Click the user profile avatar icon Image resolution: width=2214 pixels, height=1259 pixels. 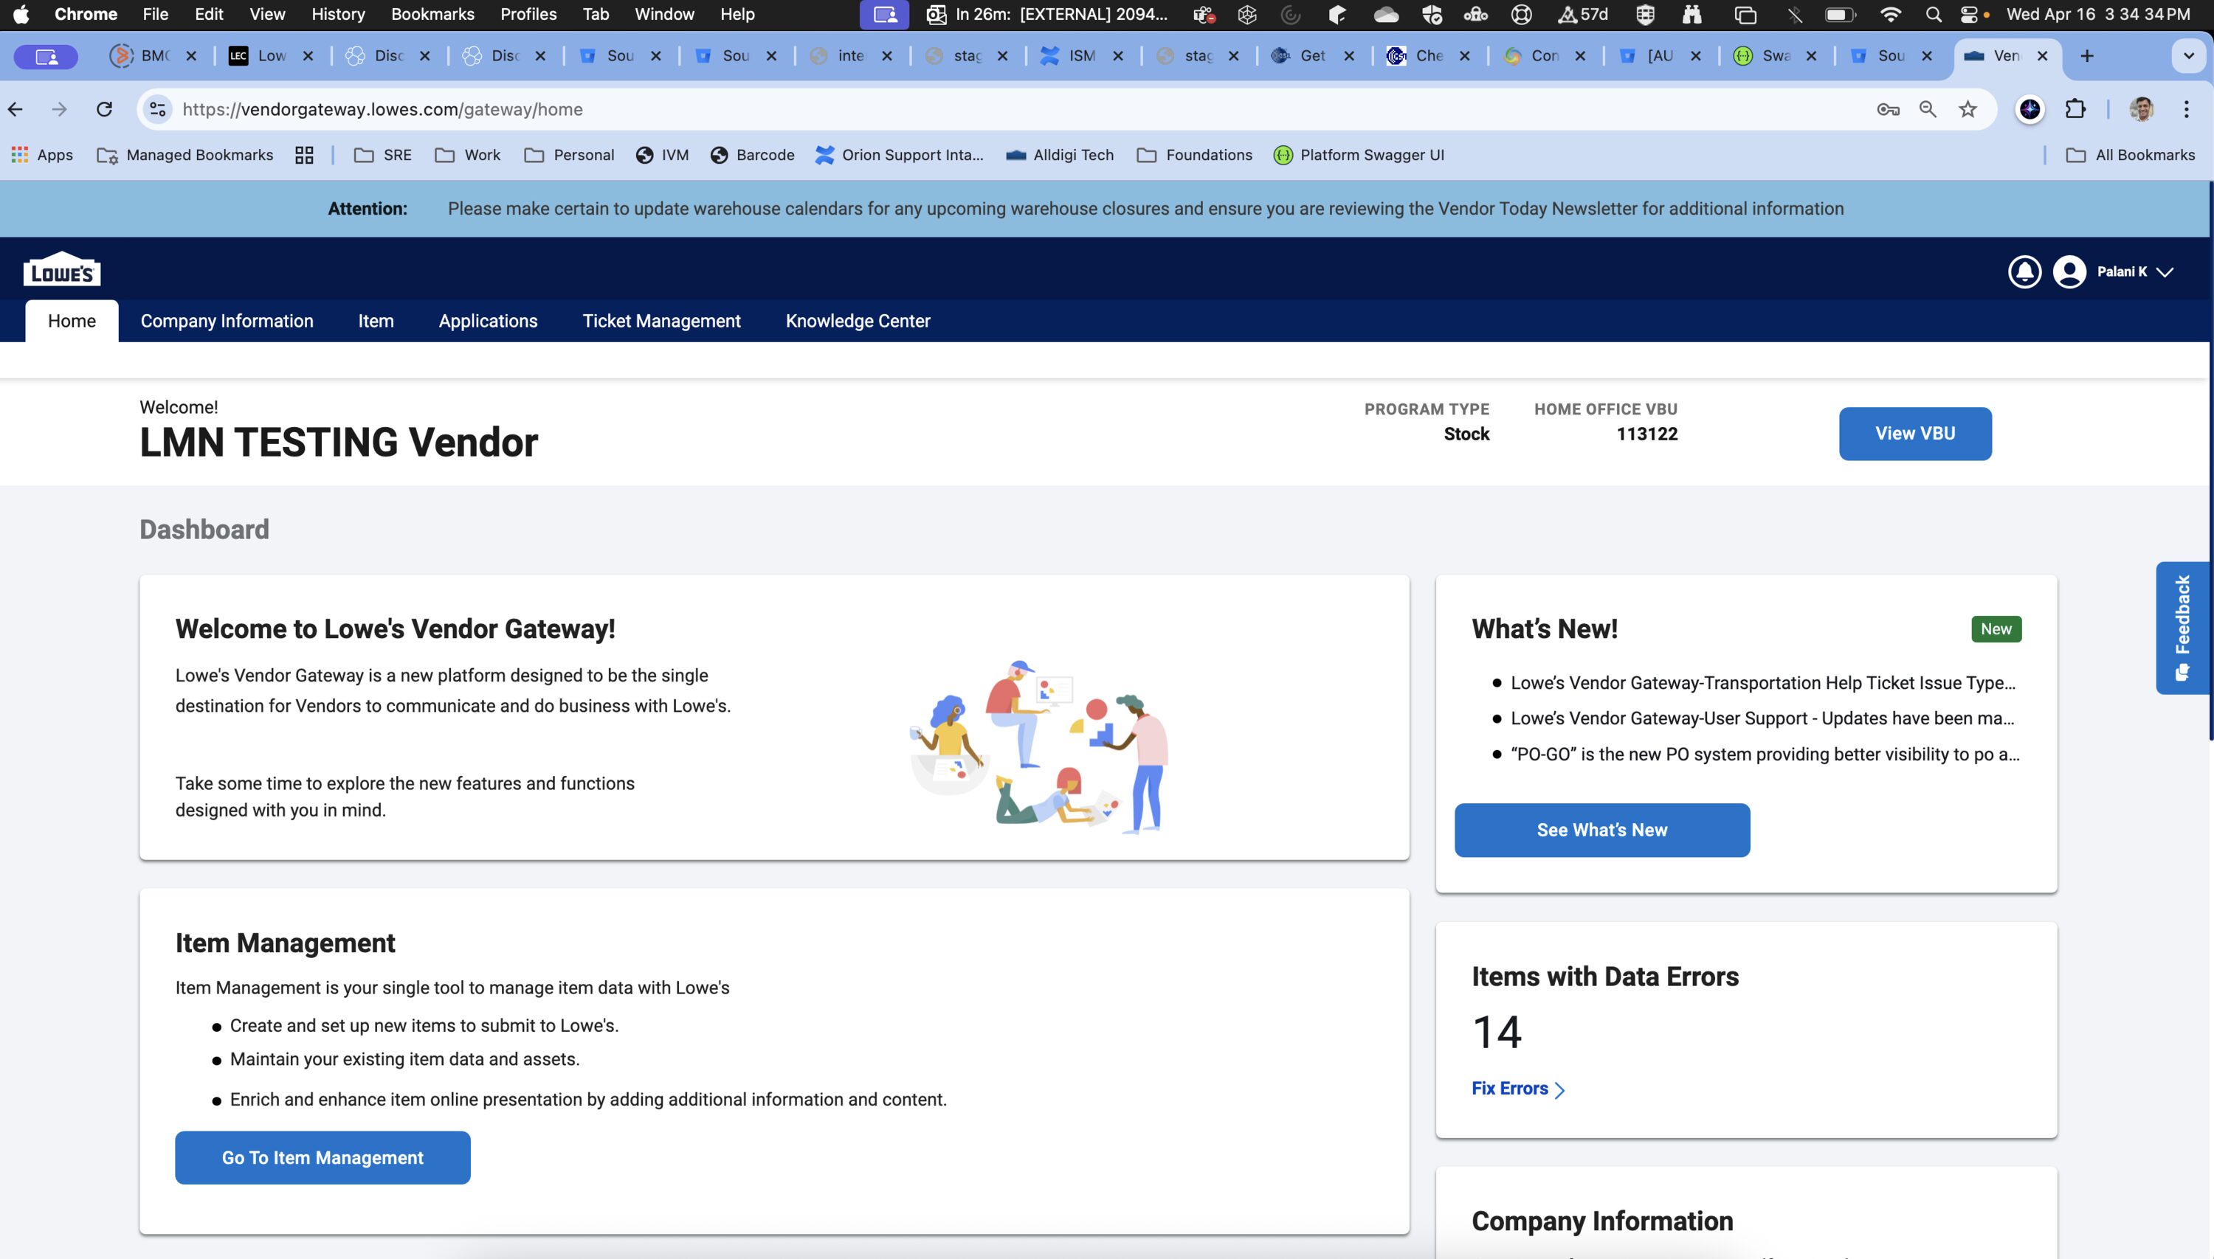tap(2069, 271)
